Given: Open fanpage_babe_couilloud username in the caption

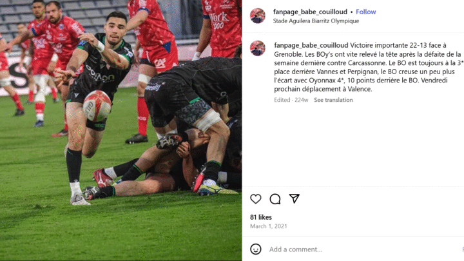Looking at the screenshot, I should coord(311,45).
